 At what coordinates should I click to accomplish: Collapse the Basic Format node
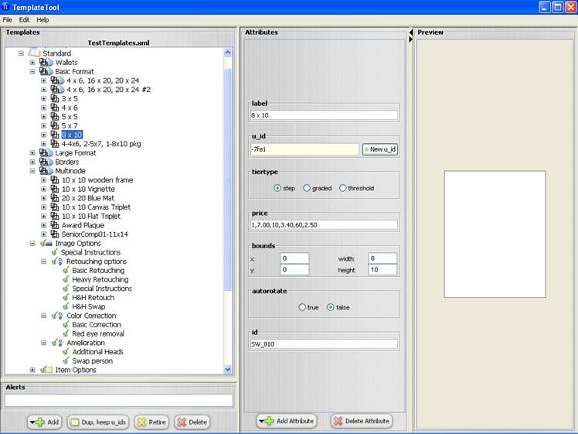pyautogui.click(x=32, y=71)
